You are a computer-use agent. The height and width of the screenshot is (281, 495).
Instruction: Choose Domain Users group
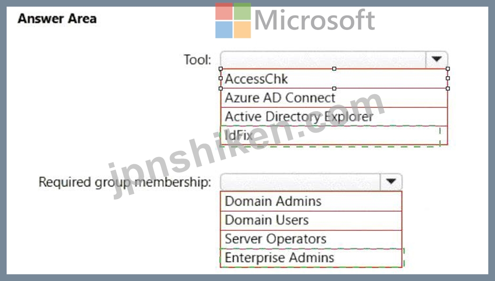tap(311, 220)
